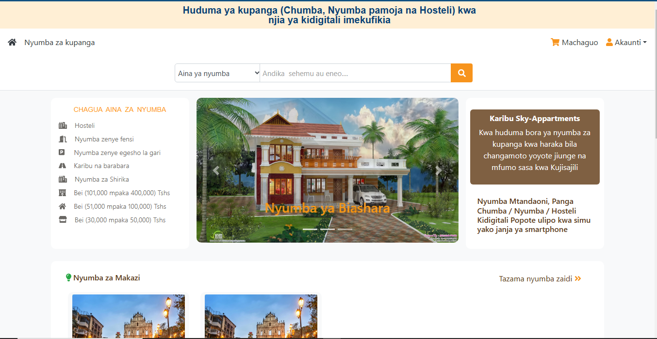Open the first house listing thumbnail
Screen dimensions: 657x339
[x=129, y=316]
